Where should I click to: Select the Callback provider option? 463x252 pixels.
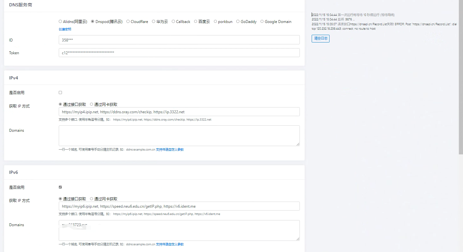(173, 21)
